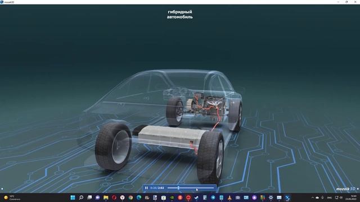Click the animation progress slider handle
The height and width of the screenshot is (202, 360).
pos(178,188)
